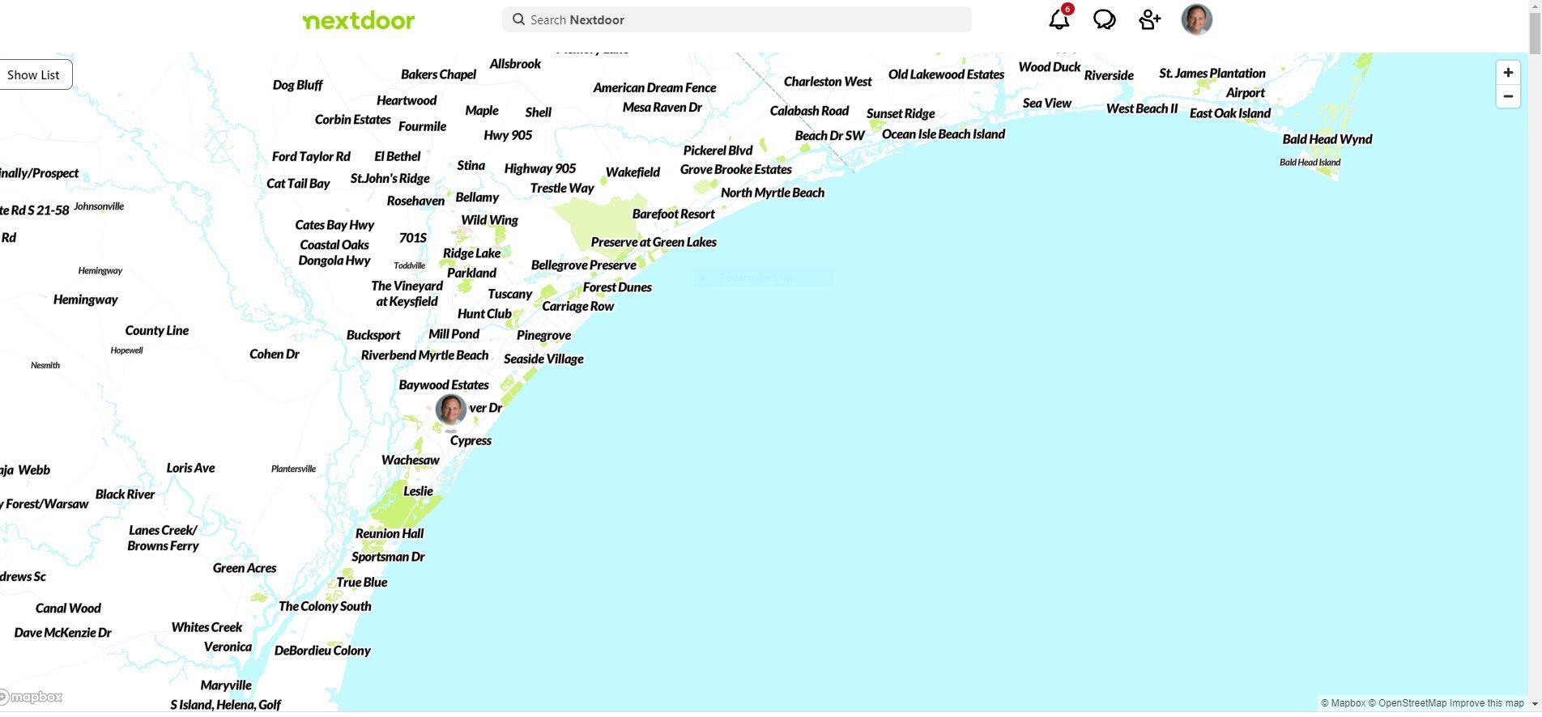Open the profile avatar menu

[x=1196, y=19]
